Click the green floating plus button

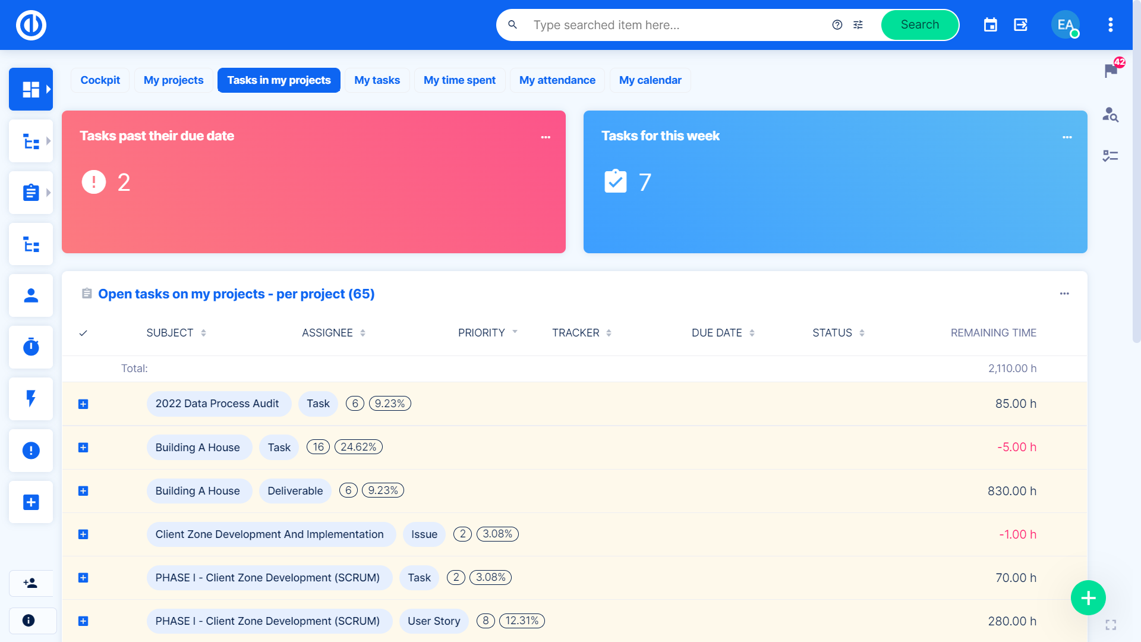pyautogui.click(x=1088, y=597)
